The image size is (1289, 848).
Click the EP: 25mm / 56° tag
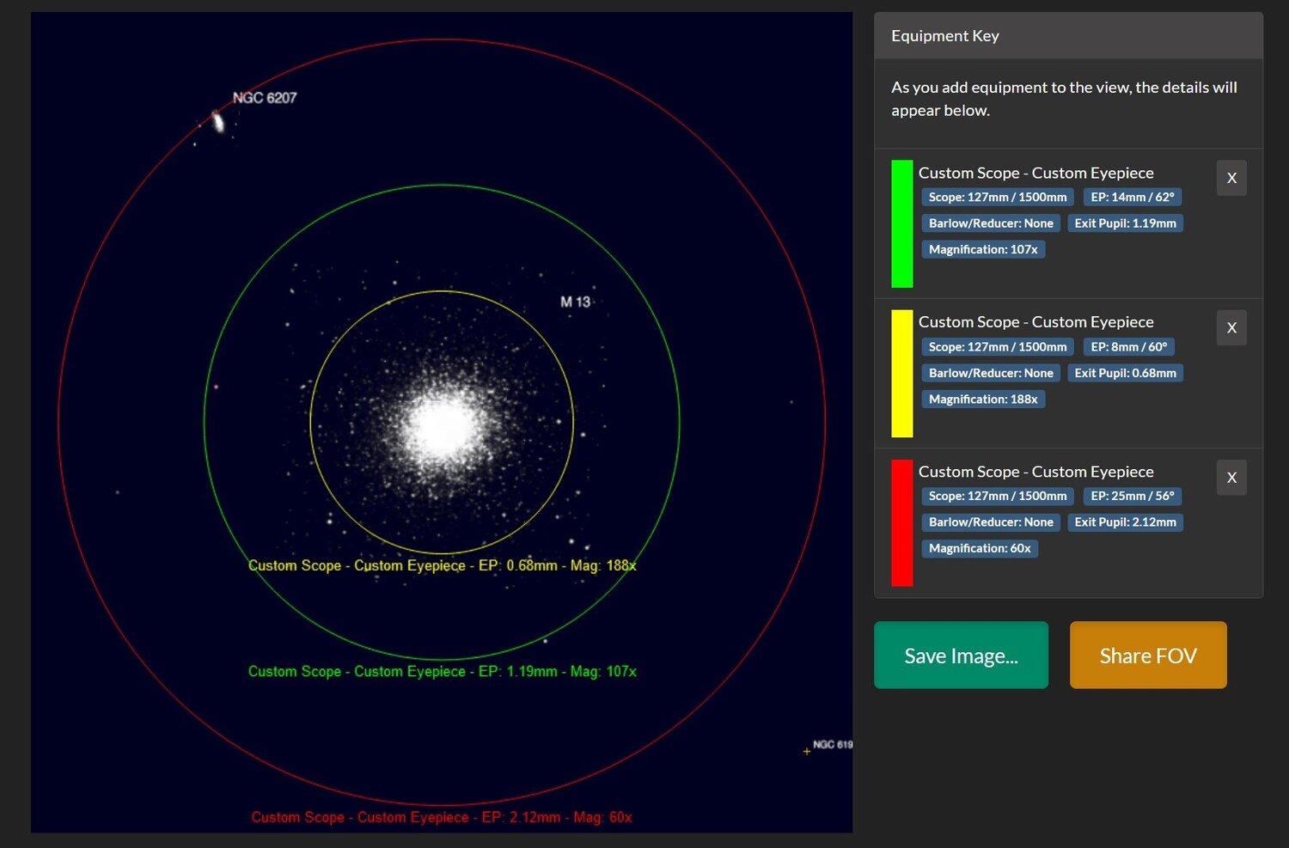pos(1133,496)
